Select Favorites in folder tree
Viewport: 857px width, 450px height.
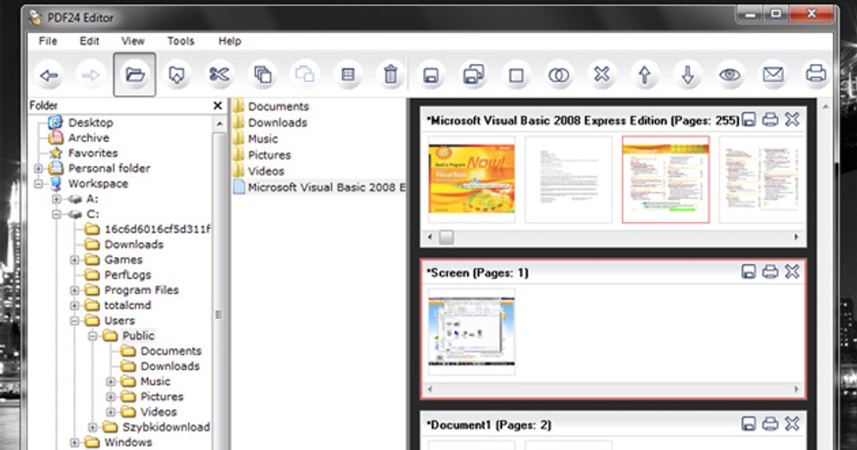pyautogui.click(x=93, y=153)
